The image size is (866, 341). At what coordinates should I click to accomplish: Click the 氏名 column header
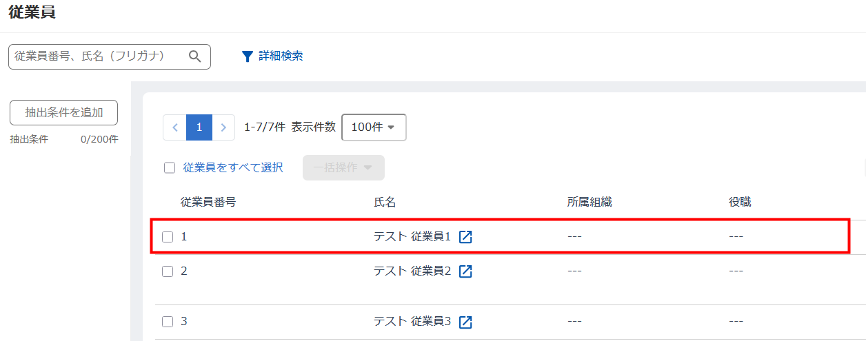(x=385, y=203)
